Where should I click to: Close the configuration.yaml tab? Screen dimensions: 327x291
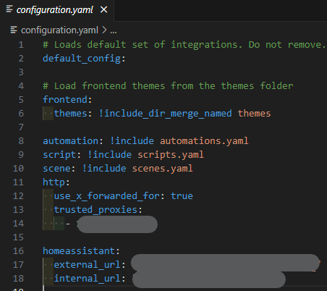tap(103, 9)
